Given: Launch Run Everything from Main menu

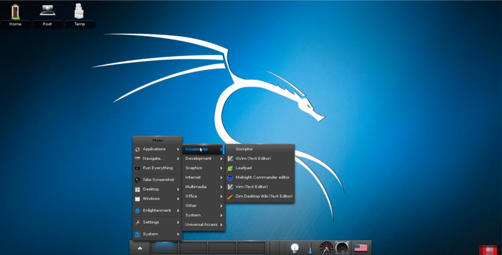Looking at the screenshot, I should click(x=157, y=168).
